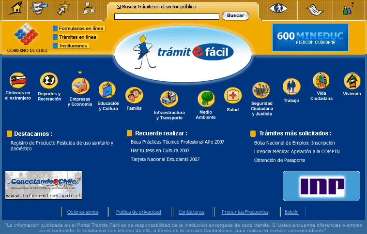The image size is (367, 234).
Task: Open the site map hierarchy icon
Action: pos(89,8)
